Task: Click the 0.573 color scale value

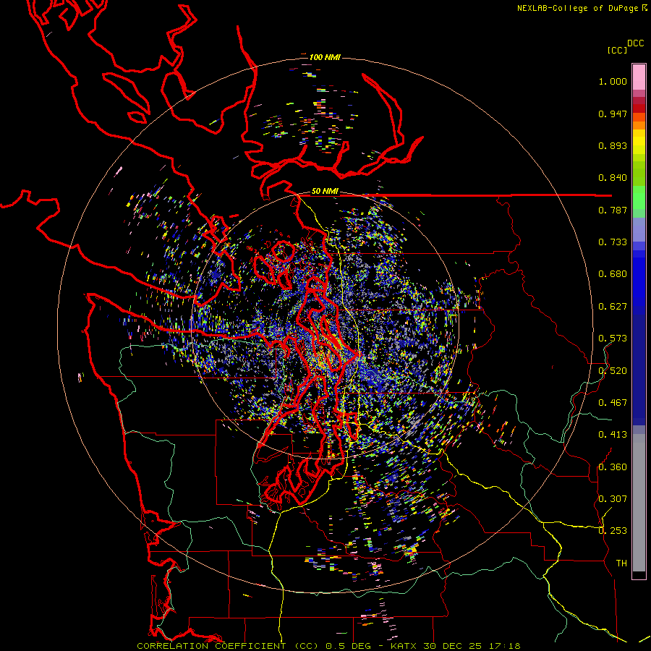Action: coord(613,339)
